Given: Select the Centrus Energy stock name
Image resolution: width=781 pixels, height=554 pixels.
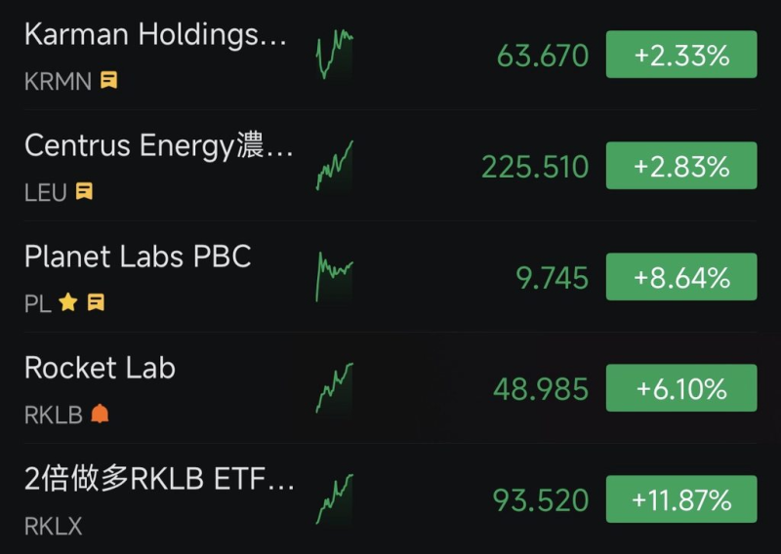Looking at the screenshot, I should pos(158,145).
